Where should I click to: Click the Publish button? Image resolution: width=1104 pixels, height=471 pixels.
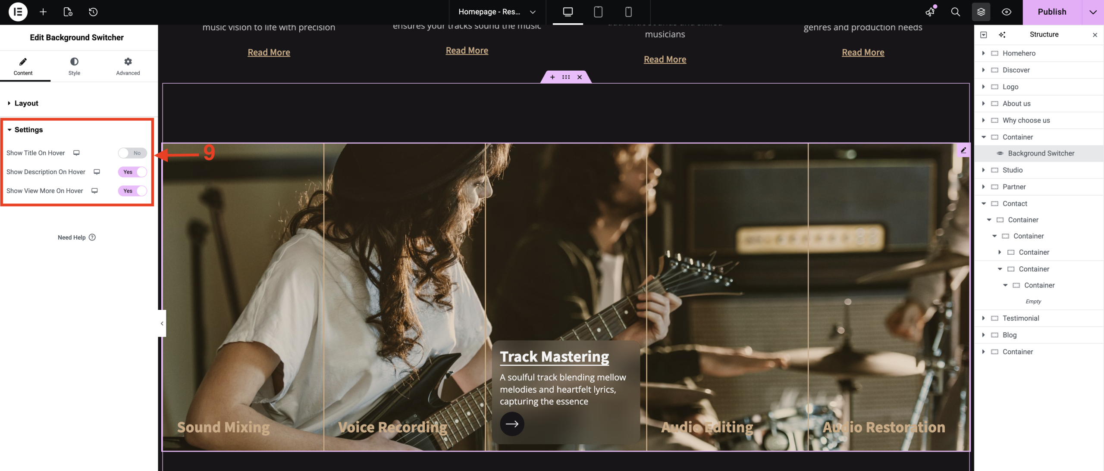[1051, 12]
